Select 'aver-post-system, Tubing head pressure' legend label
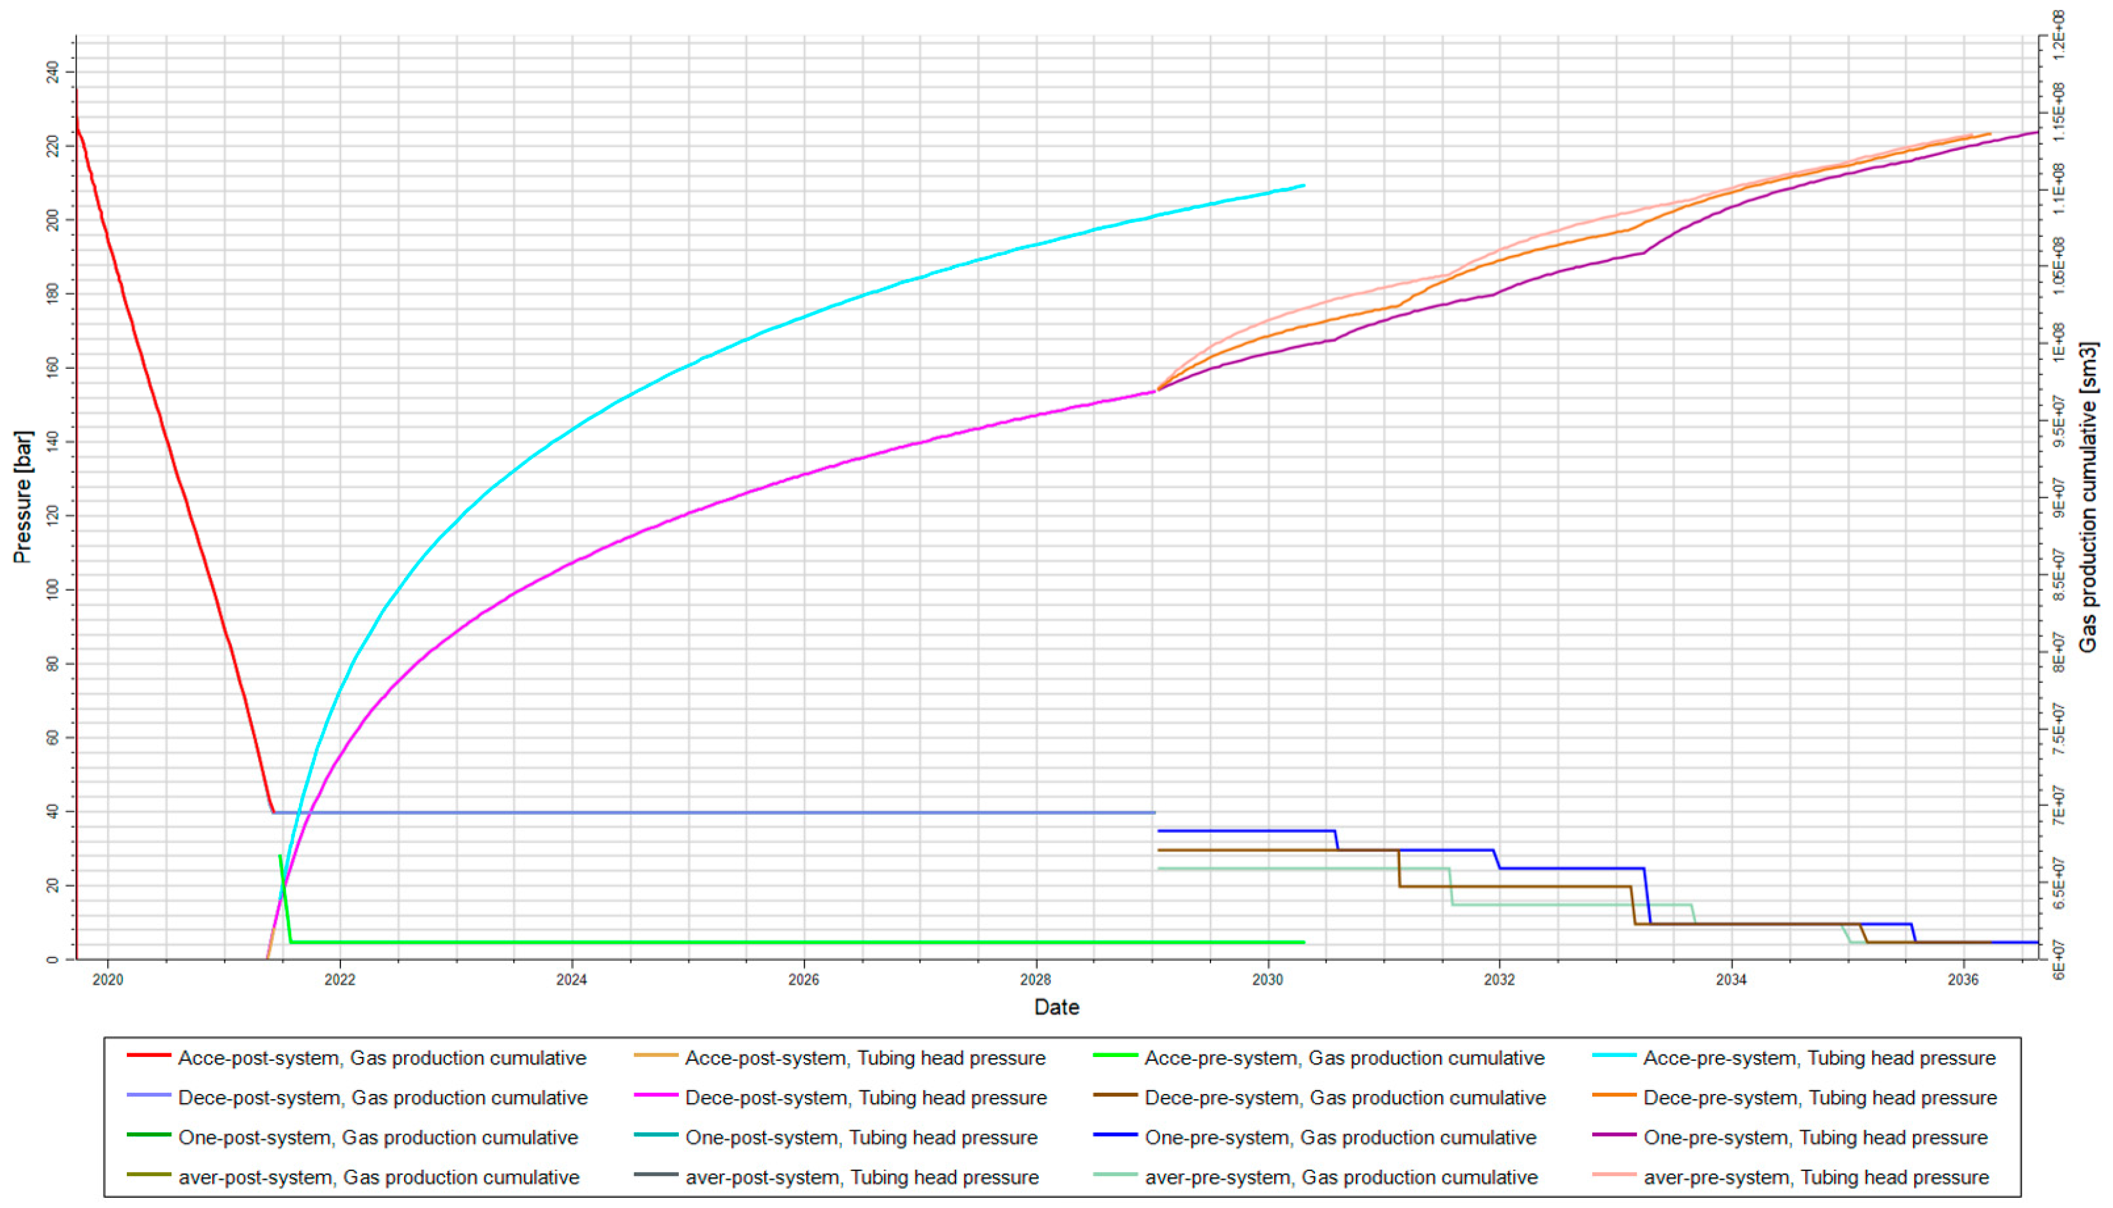This screenshot has height=1208, width=2113. (862, 1177)
